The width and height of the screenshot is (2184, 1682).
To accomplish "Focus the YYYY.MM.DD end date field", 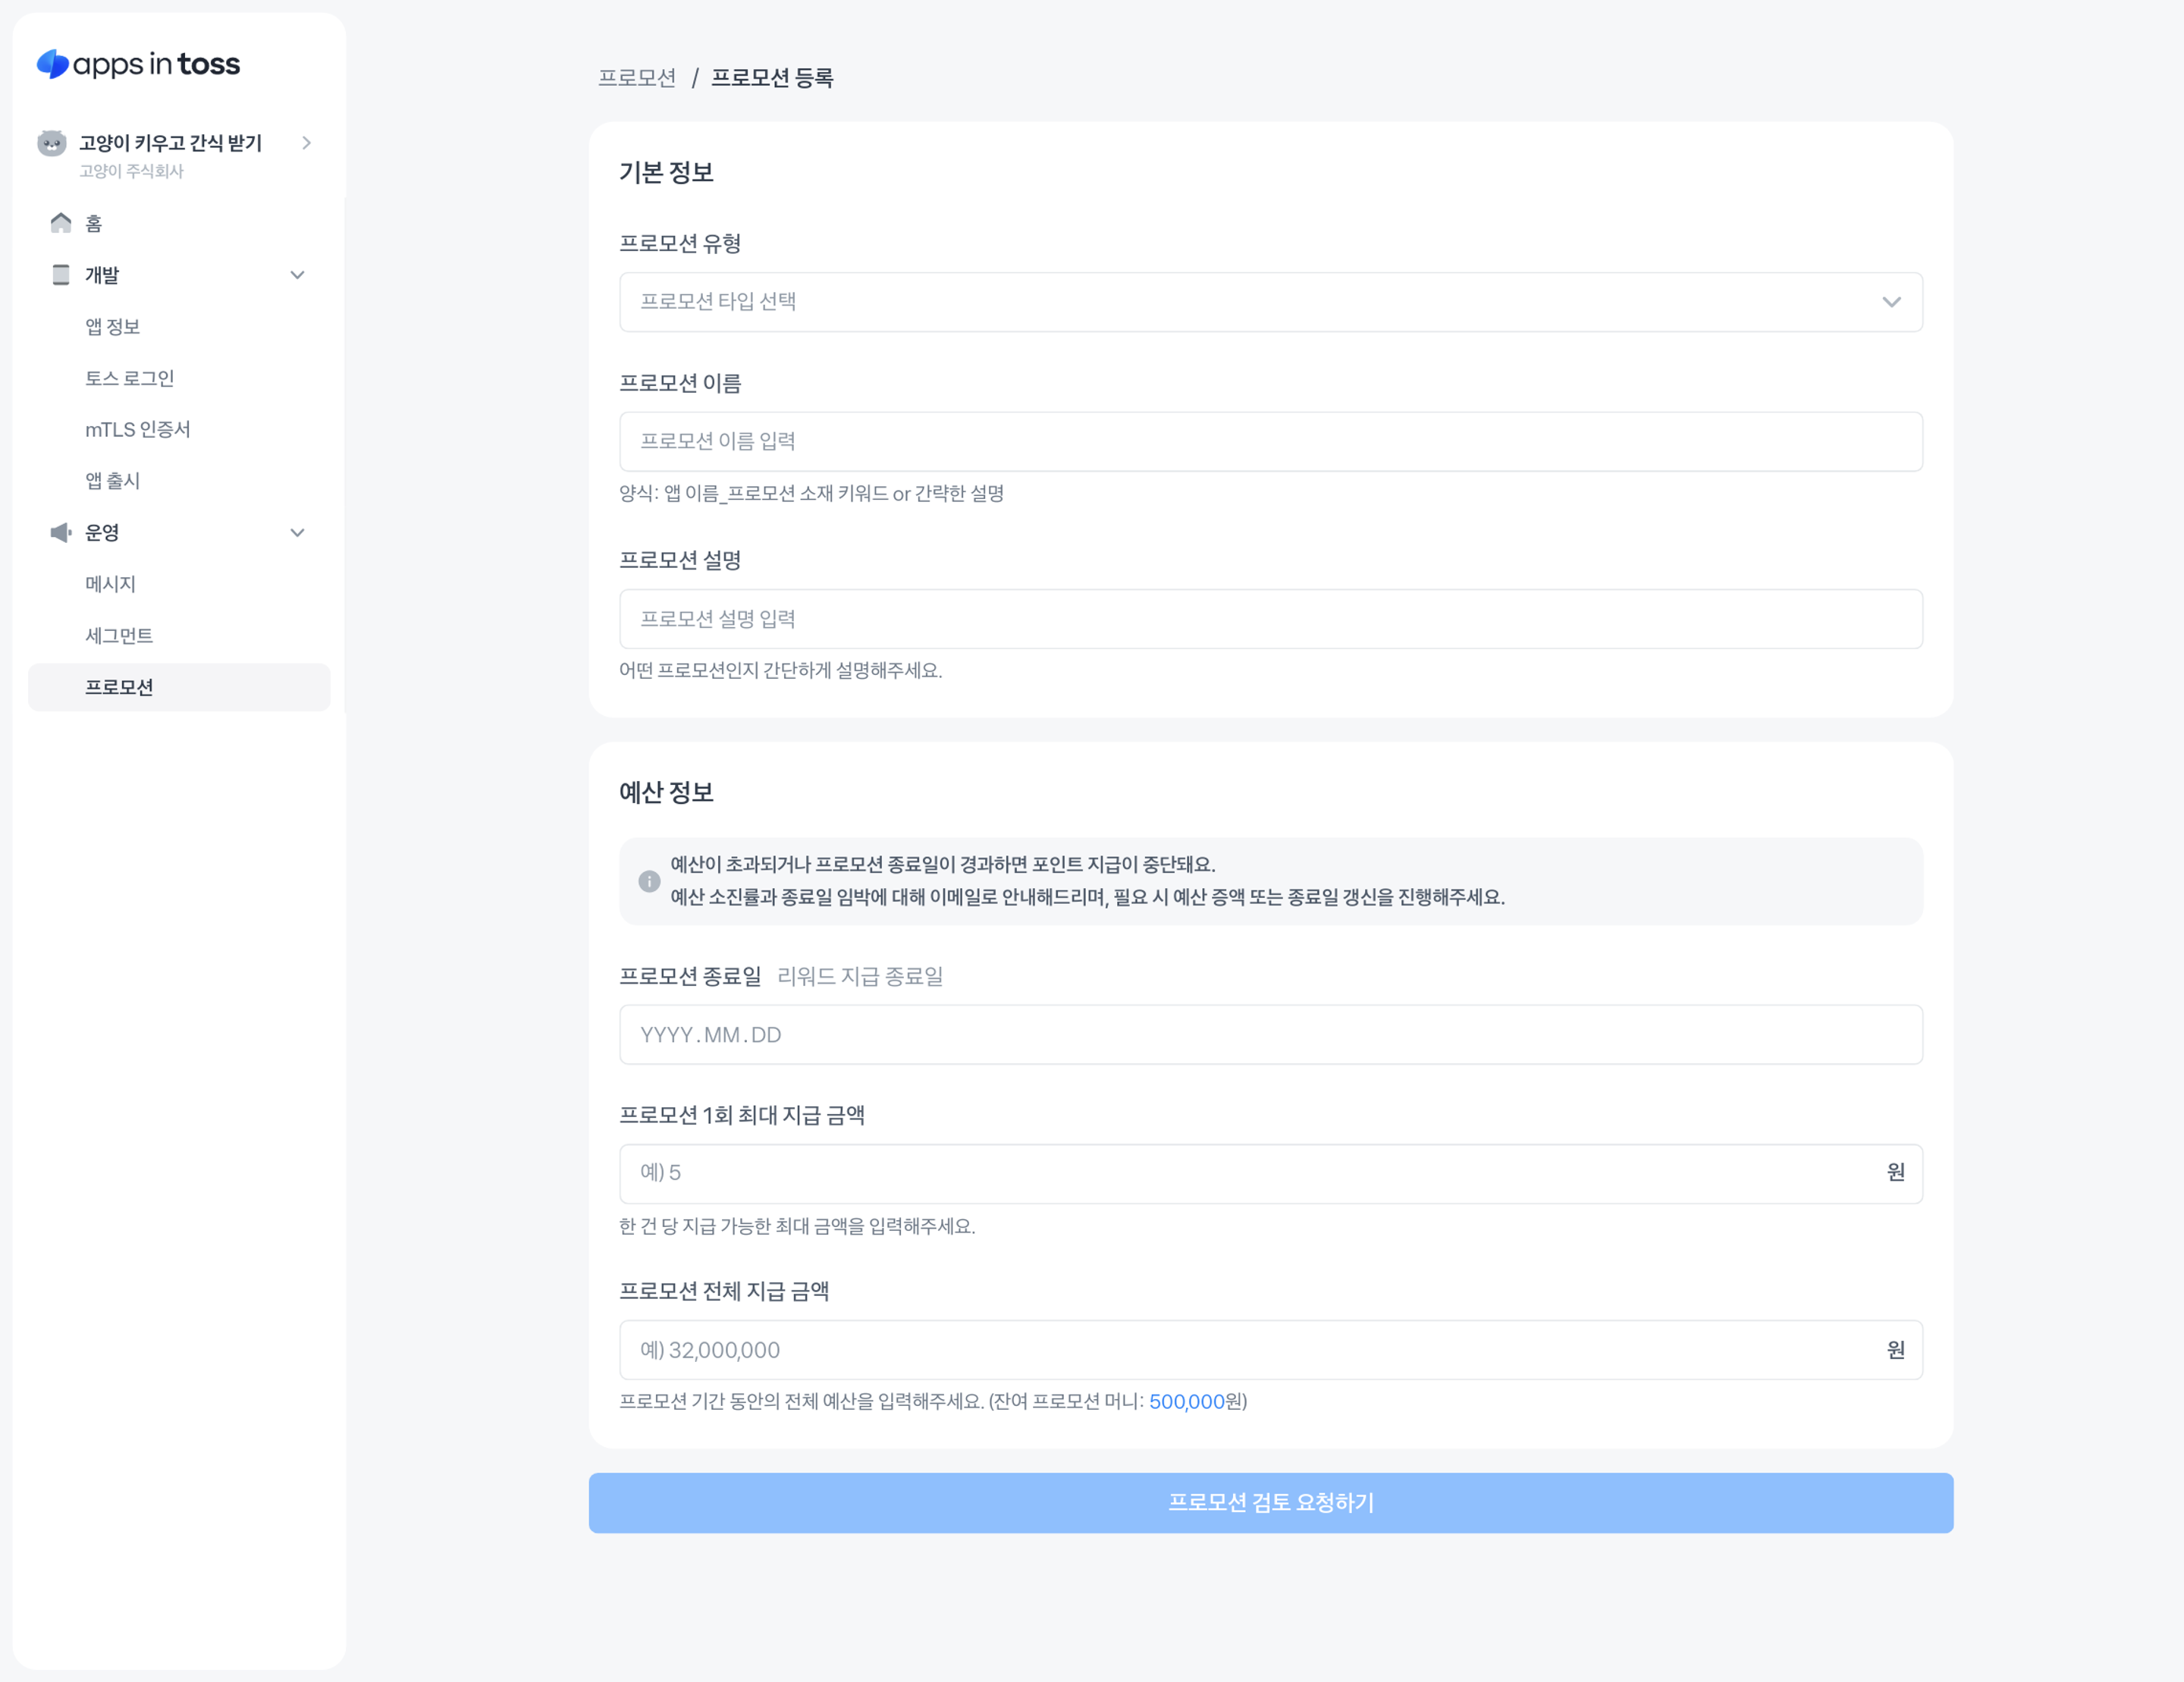I will pyautogui.click(x=1270, y=1034).
